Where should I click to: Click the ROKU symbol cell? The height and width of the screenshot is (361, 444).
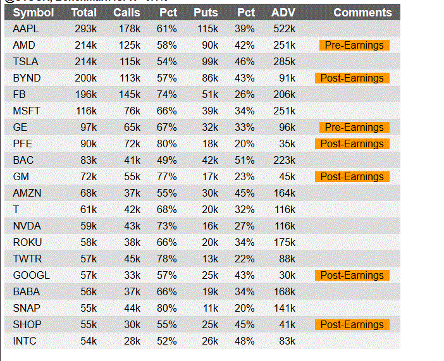[x=27, y=242]
